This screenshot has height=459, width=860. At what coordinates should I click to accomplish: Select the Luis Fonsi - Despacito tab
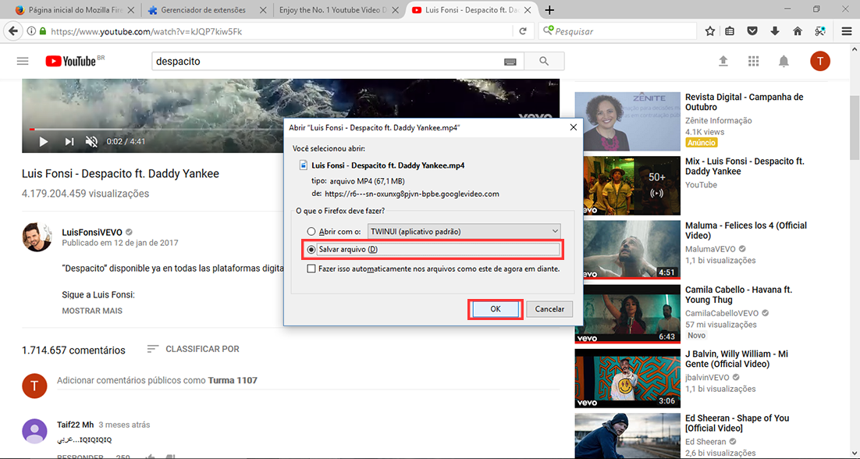coord(471,10)
